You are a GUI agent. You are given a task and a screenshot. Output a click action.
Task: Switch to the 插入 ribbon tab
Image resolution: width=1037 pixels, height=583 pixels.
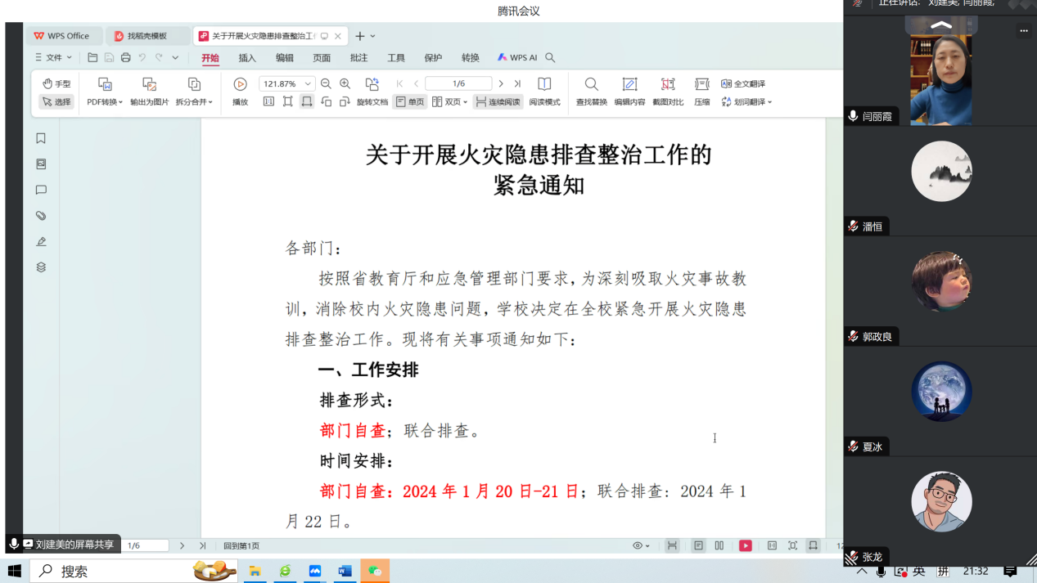247,58
